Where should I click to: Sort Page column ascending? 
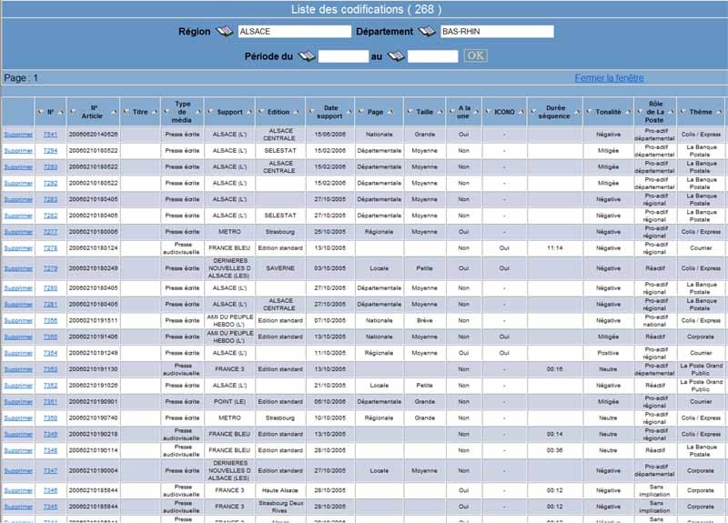pos(390,112)
